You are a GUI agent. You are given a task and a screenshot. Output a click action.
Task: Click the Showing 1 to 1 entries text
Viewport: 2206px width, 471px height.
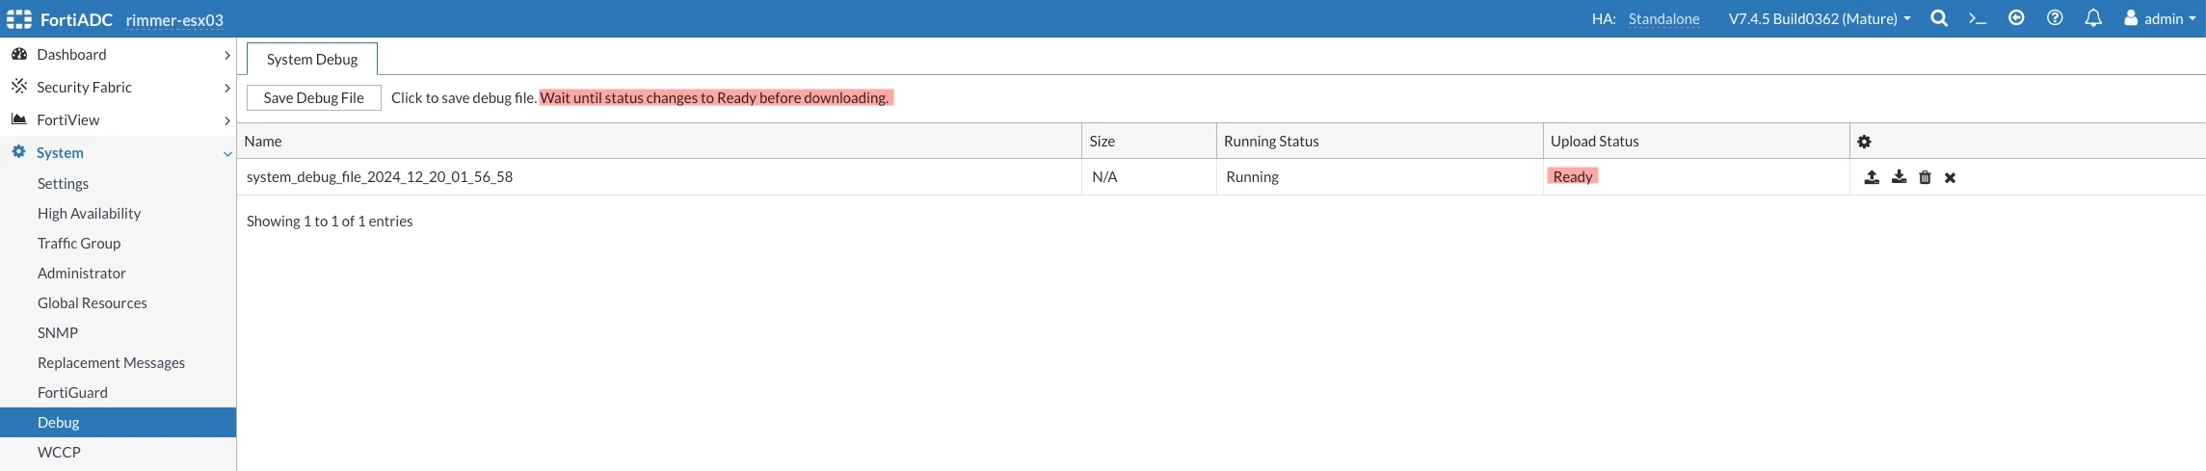click(330, 221)
